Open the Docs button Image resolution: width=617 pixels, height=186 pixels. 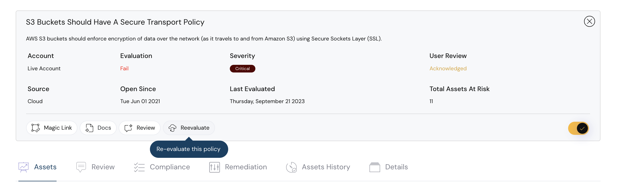click(x=98, y=128)
